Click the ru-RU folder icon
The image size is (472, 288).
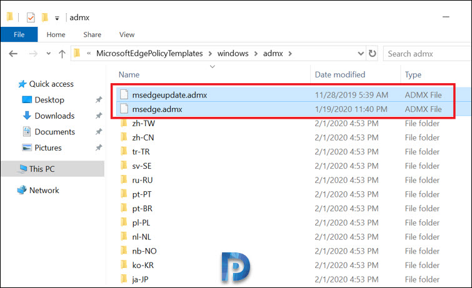click(x=124, y=180)
